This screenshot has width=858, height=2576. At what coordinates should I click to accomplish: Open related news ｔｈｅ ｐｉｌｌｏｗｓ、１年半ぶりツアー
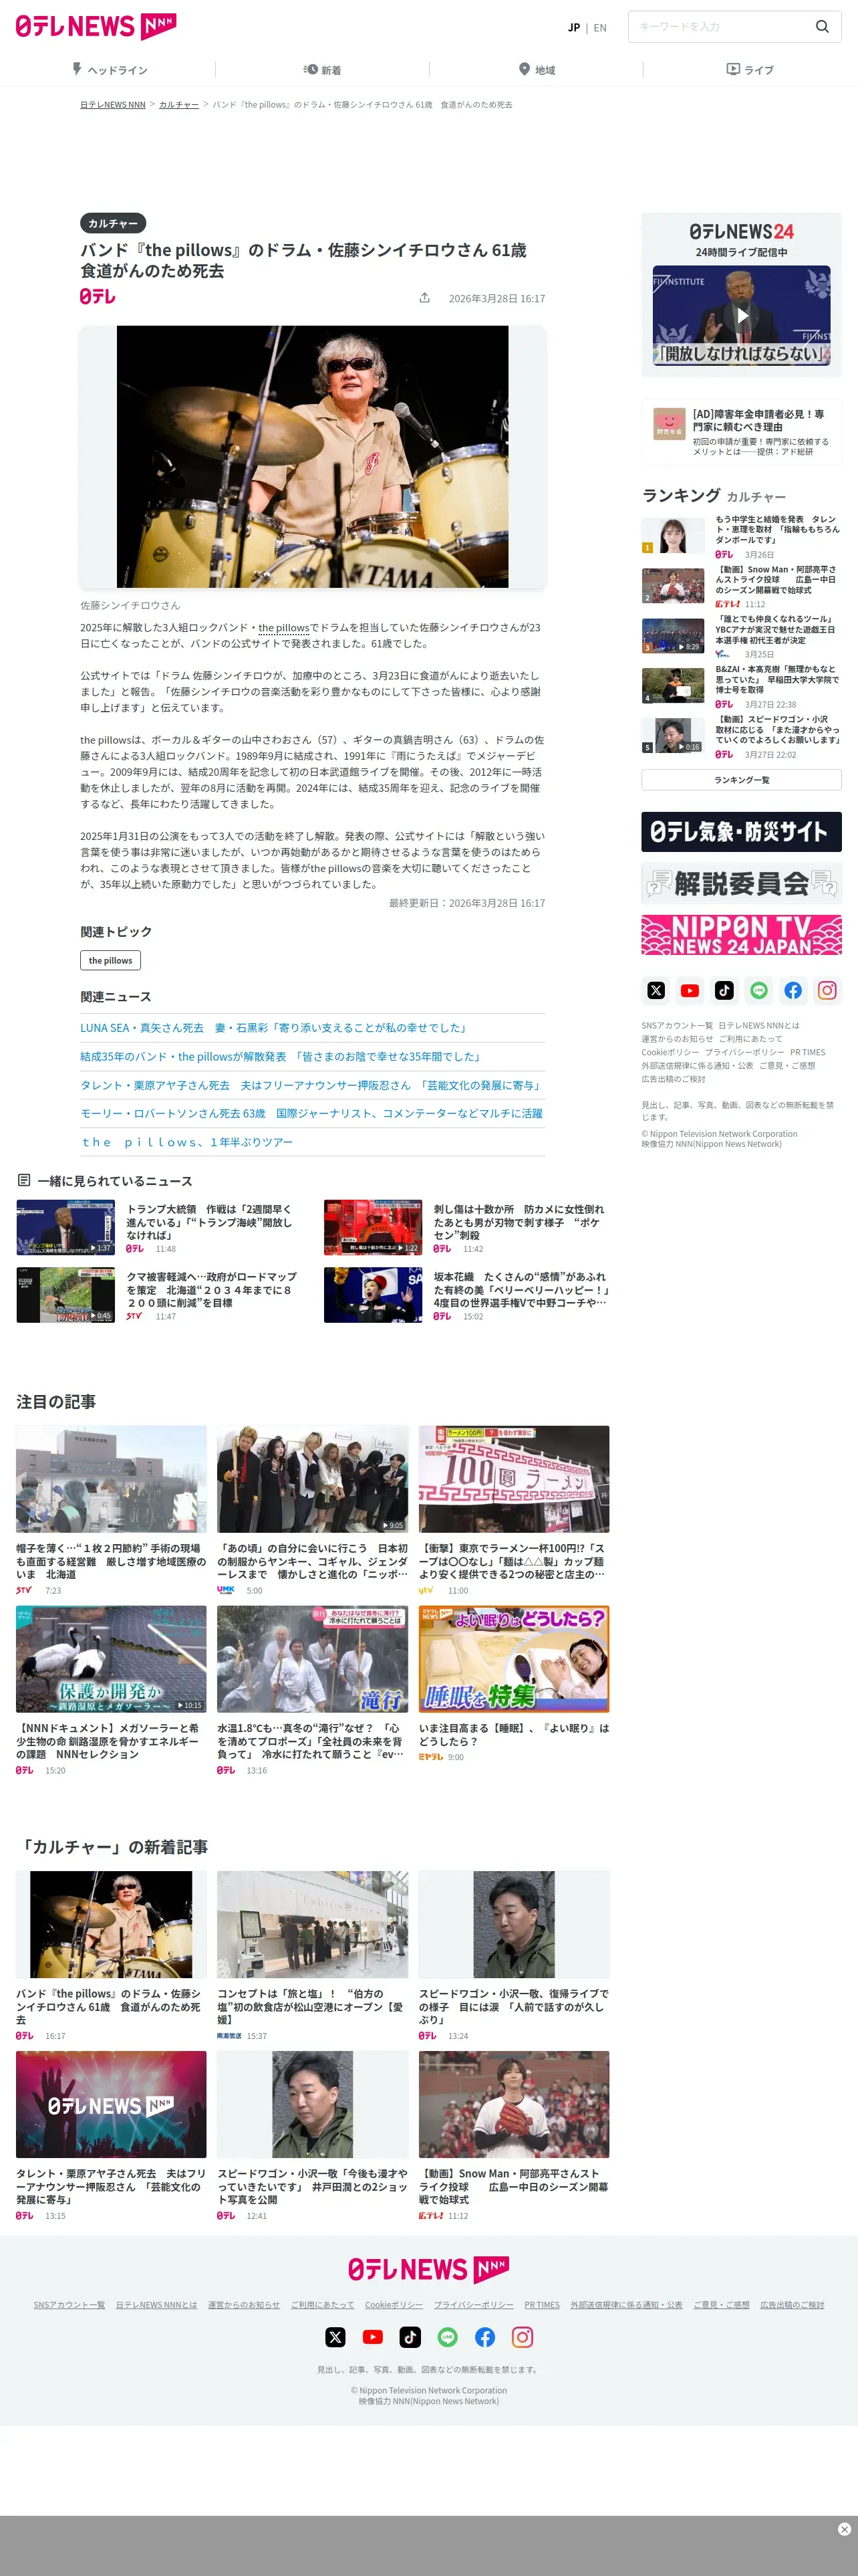(187, 1142)
